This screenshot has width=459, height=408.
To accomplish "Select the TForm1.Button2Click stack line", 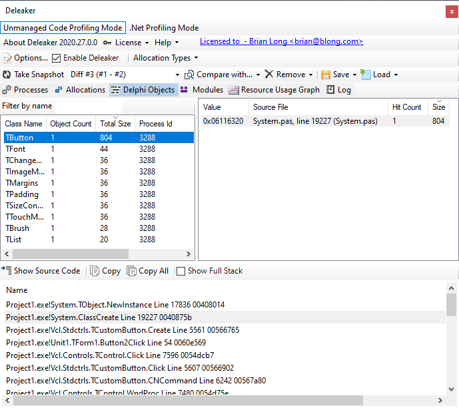I will coord(225,343).
